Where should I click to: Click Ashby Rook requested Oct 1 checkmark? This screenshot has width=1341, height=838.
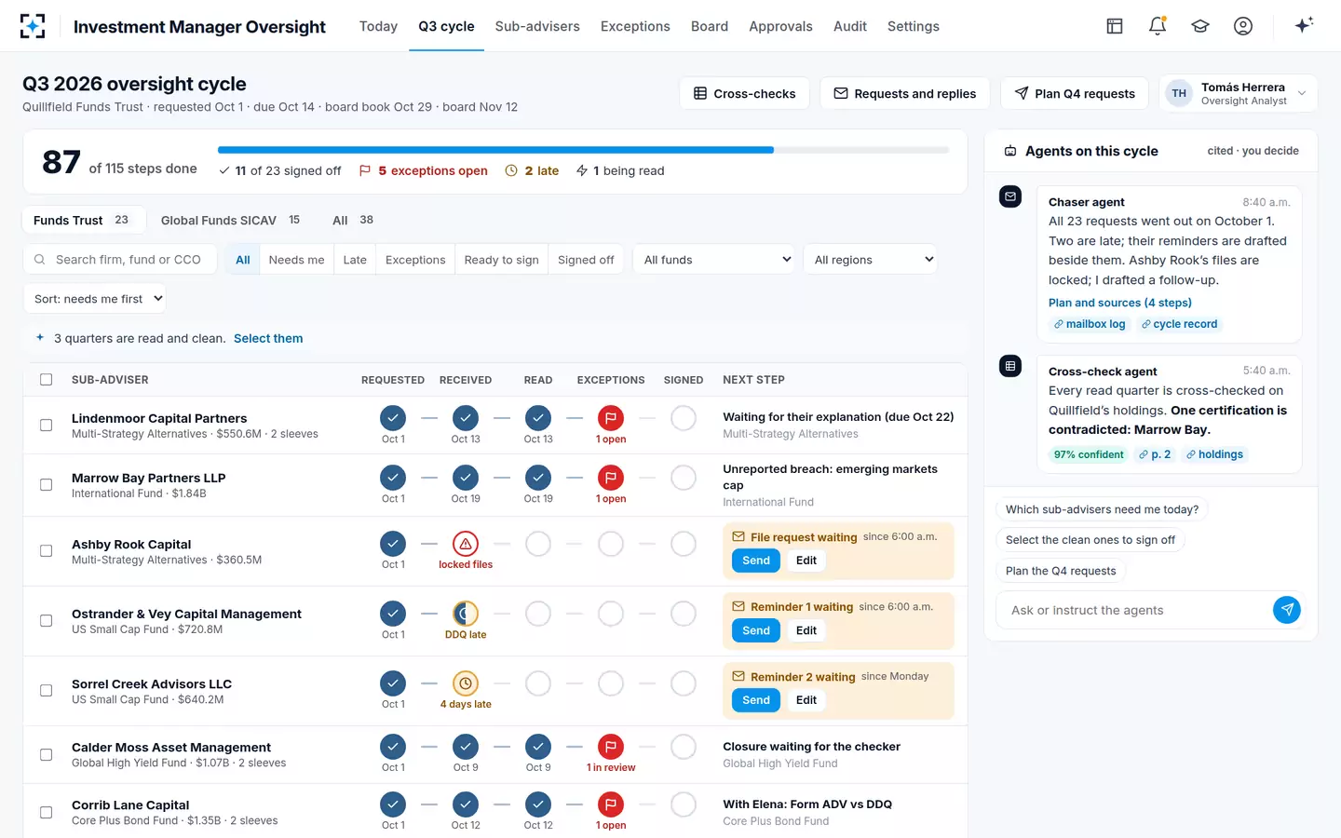click(393, 544)
